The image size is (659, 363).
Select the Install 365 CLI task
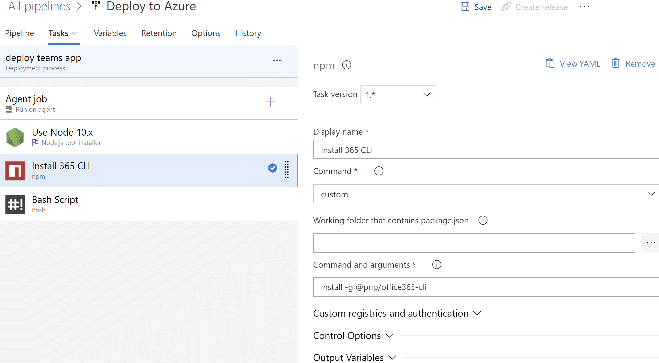click(149, 170)
